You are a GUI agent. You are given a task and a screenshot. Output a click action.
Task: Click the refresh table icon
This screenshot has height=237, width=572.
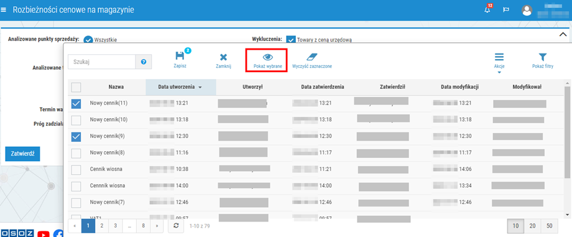pyautogui.click(x=176, y=226)
